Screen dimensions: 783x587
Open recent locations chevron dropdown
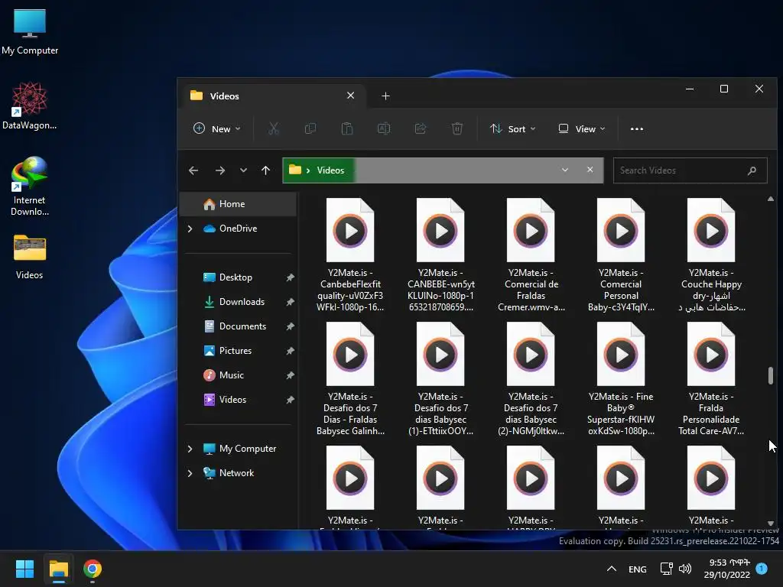click(x=243, y=170)
